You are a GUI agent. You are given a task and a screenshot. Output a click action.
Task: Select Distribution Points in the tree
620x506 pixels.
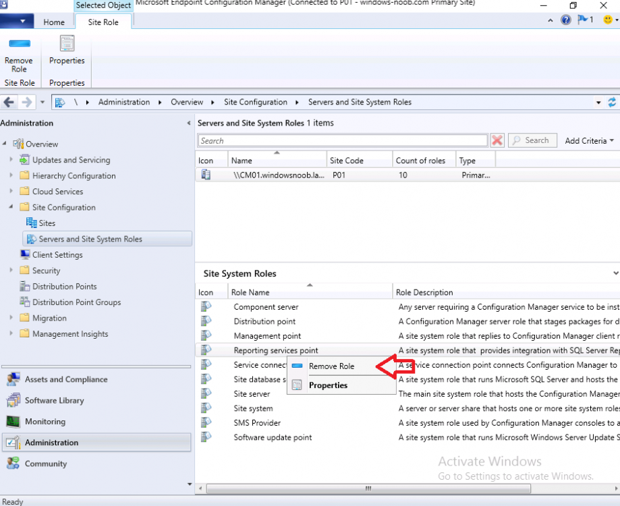point(64,287)
